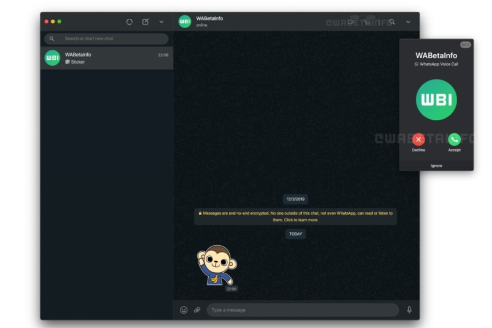This screenshot has height=328, width=492.
Task: Search within this conversation
Action: [x=392, y=22]
